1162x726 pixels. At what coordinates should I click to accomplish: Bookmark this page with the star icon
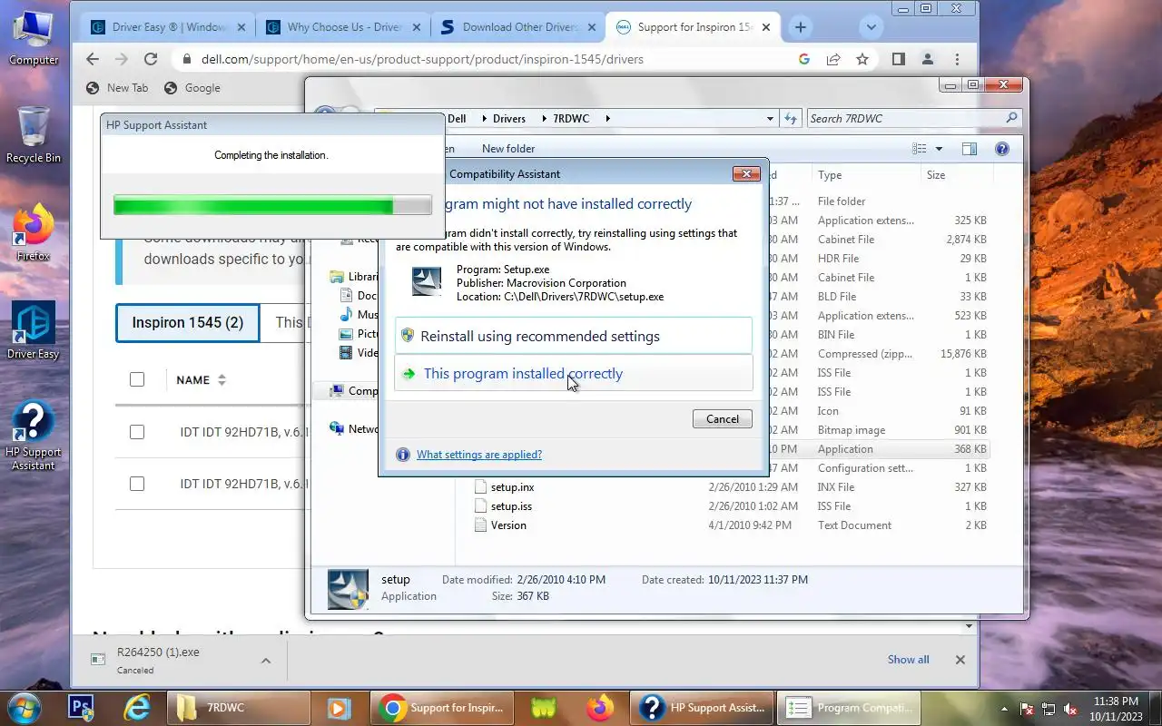[x=862, y=59]
